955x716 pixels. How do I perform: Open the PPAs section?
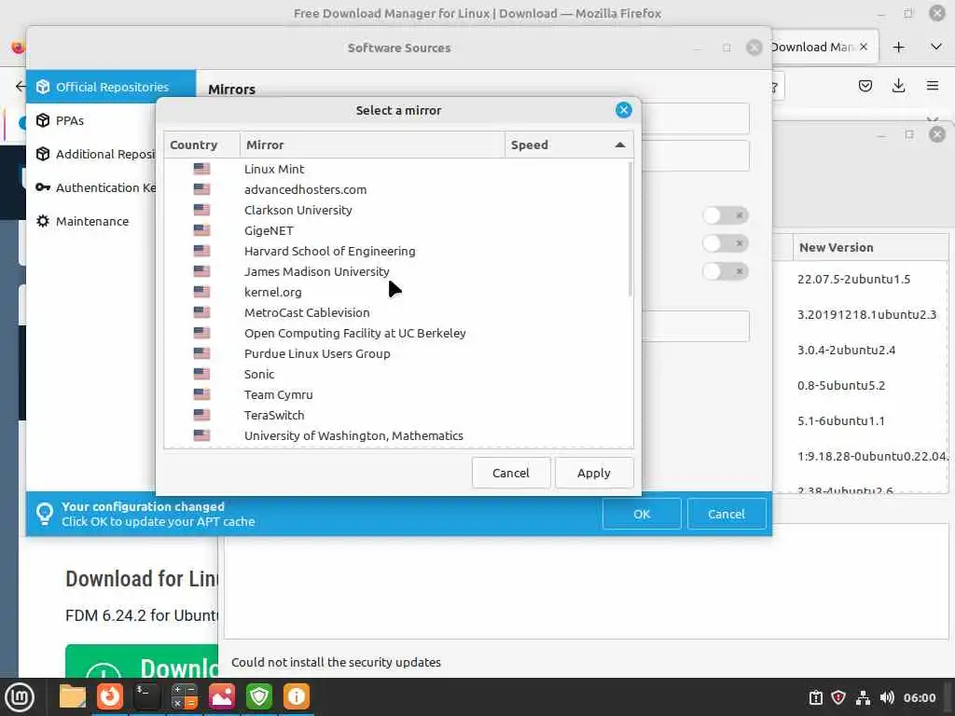[x=91, y=120]
